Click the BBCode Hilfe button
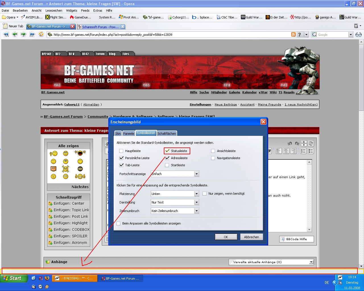Screen dimensions: 364x291 pyautogui.click(x=297, y=239)
